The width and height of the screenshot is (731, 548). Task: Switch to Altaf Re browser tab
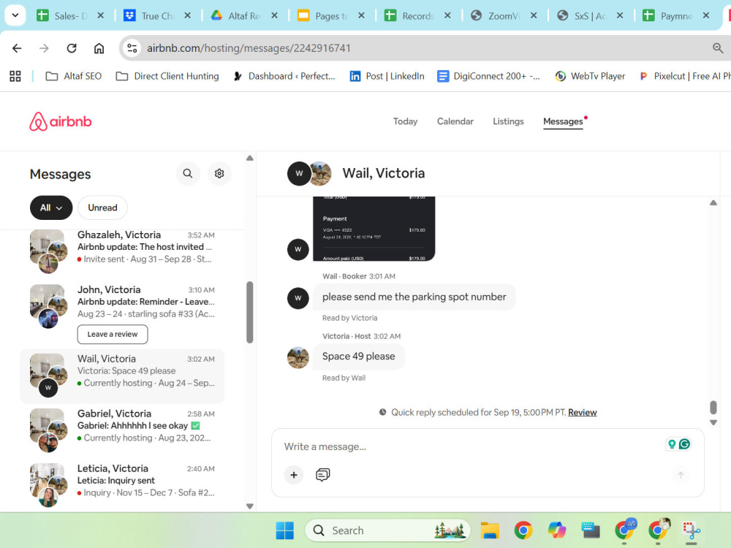(x=244, y=15)
